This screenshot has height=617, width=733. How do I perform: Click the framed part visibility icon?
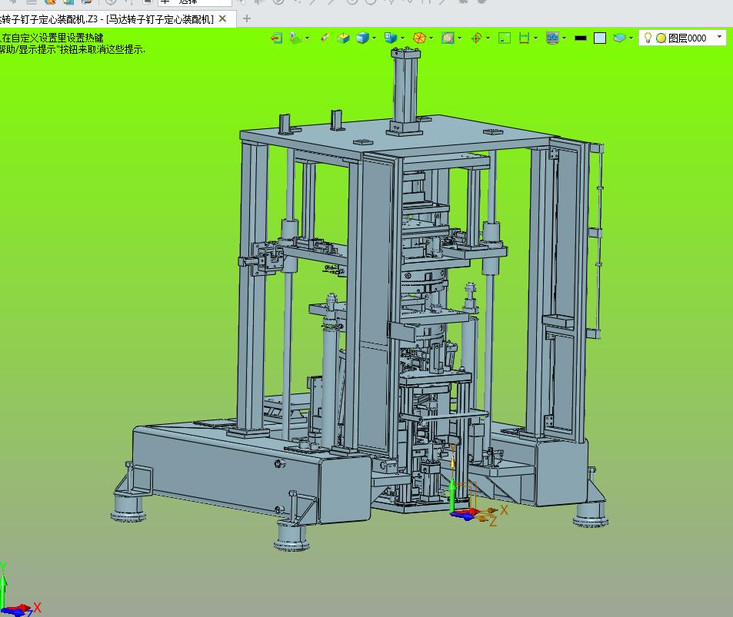click(448, 38)
